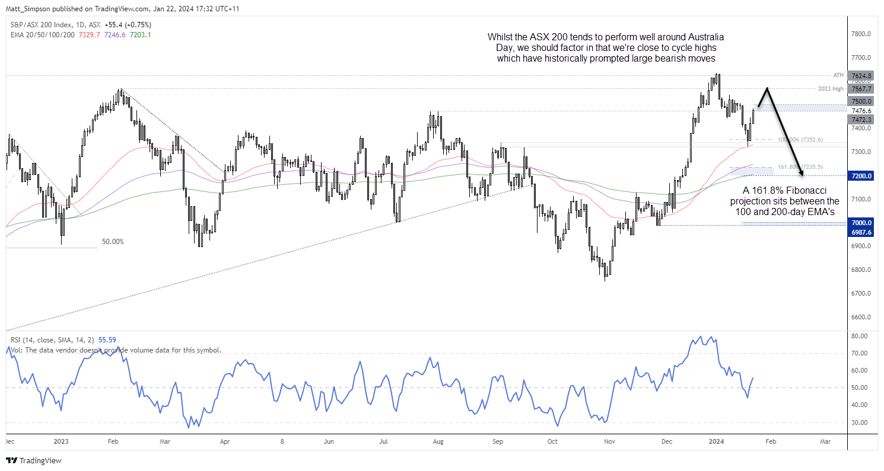Click the RSI 80.00 axis tick
Screen dimensions: 884x471
(x=858, y=336)
